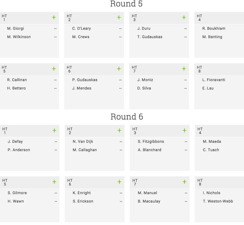Image resolution: width=244 pixels, height=225 pixels.
Task: Expand Round 5 Heat 5 plus icon
Action: (x=54, y=69)
